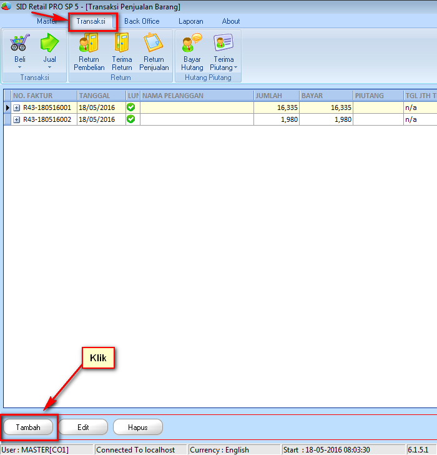437x455 pixels.
Task: Click date cell of invoice R43-180516002
Action: [x=101, y=119]
